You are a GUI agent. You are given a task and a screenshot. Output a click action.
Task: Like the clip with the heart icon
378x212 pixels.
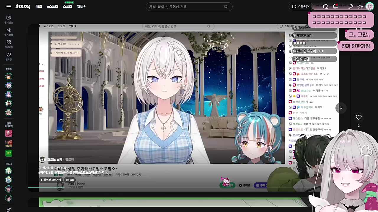point(359,117)
